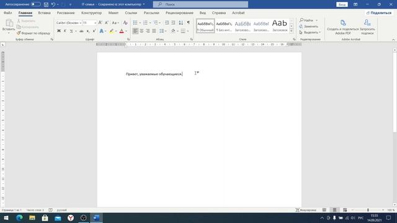Center the paragraph text
This screenshot has width=397, height=223.
point(141,31)
